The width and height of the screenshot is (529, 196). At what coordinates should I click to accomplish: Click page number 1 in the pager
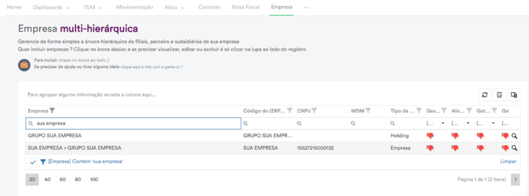point(515,179)
